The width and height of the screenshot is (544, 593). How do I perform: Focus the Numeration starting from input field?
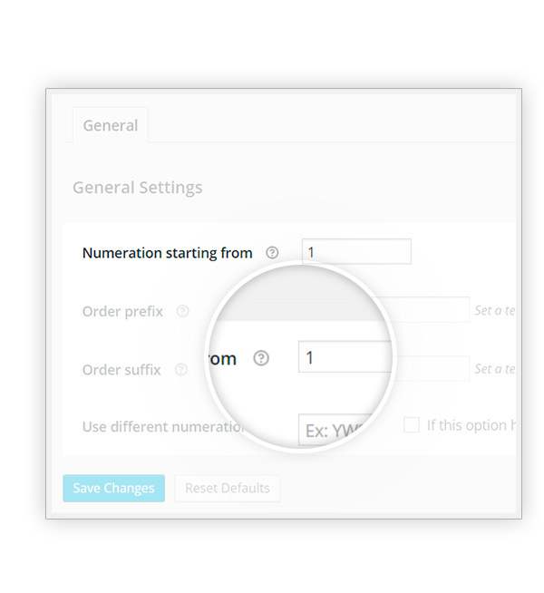coord(356,252)
